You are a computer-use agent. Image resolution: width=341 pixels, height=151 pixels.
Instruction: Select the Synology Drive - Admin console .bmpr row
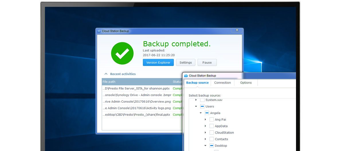(142, 95)
